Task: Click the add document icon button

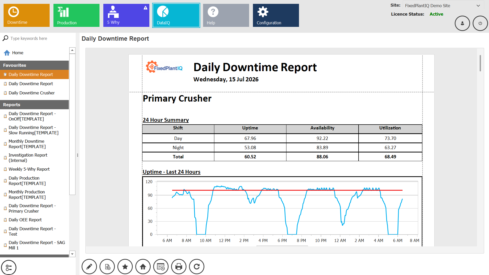Action: (107, 267)
